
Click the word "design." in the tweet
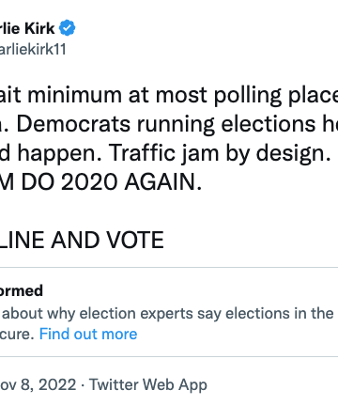pyautogui.click(x=294, y=153)
